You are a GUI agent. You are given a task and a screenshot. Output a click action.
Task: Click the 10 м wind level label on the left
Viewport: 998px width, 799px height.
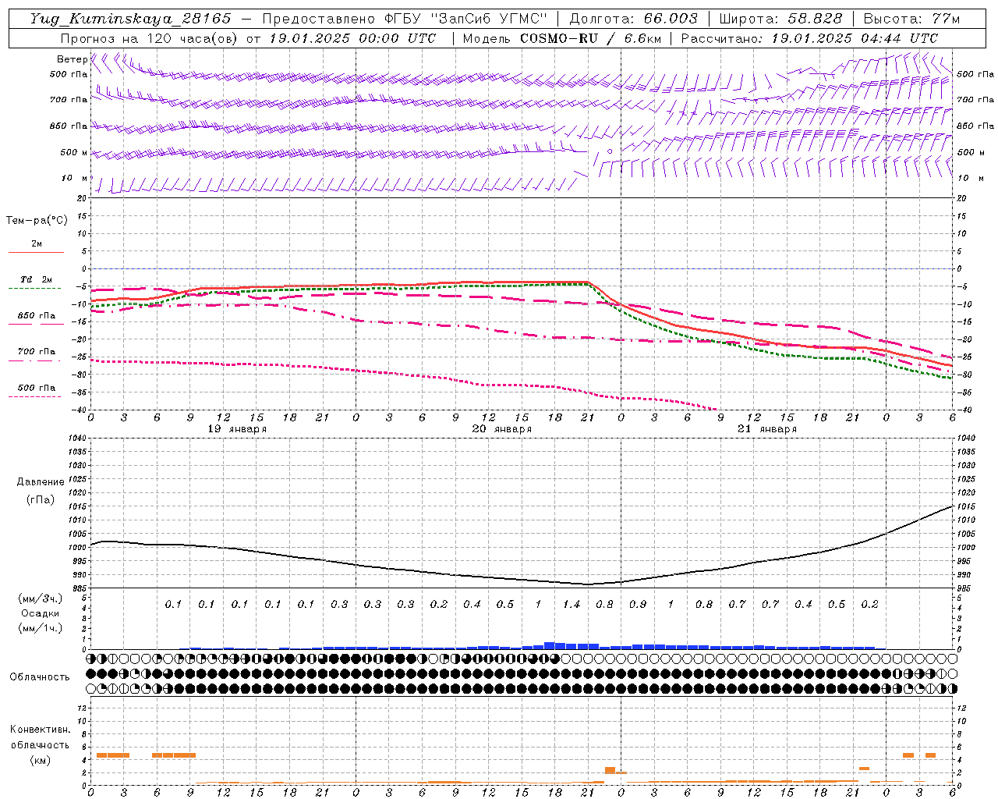pyautogui.click(x=74, y=179)
